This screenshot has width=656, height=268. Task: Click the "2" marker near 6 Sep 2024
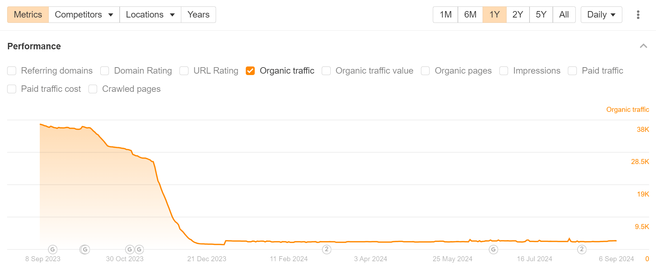(x=581, y=249)
